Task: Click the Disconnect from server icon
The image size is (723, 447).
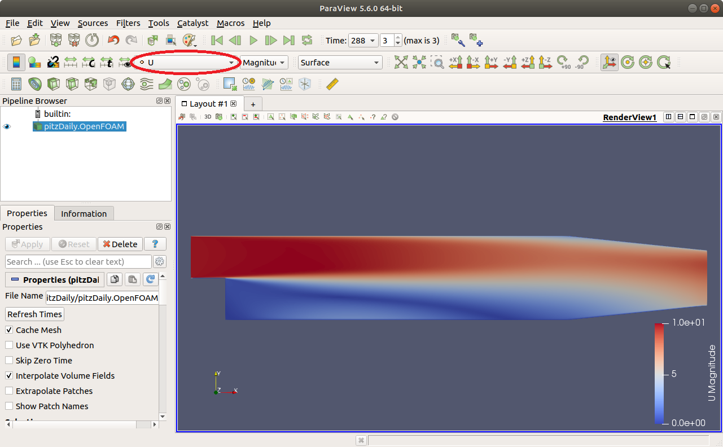Action: pyautogui.click(x=73, y=40)
